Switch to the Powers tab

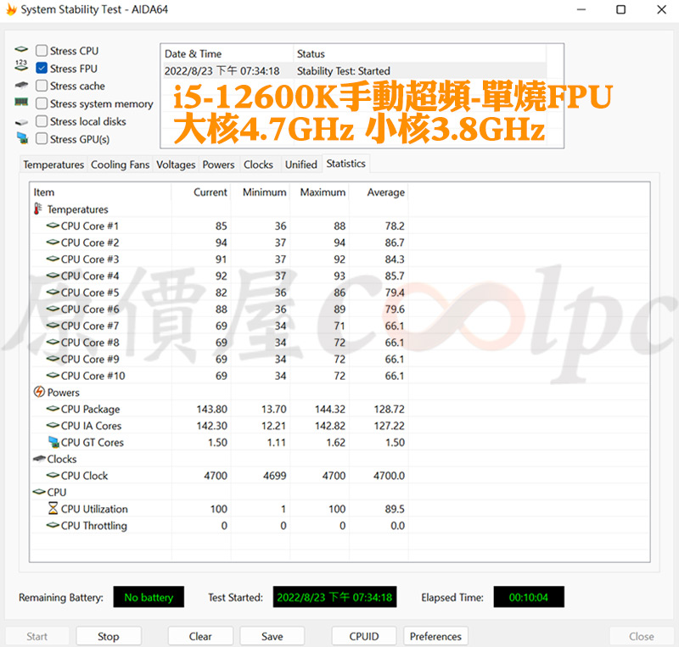(x=218, y=165)
